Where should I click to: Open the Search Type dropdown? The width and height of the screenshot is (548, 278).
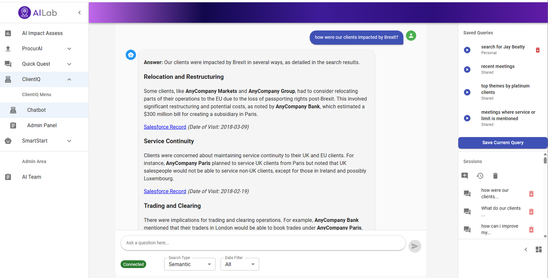click(190, 264)
